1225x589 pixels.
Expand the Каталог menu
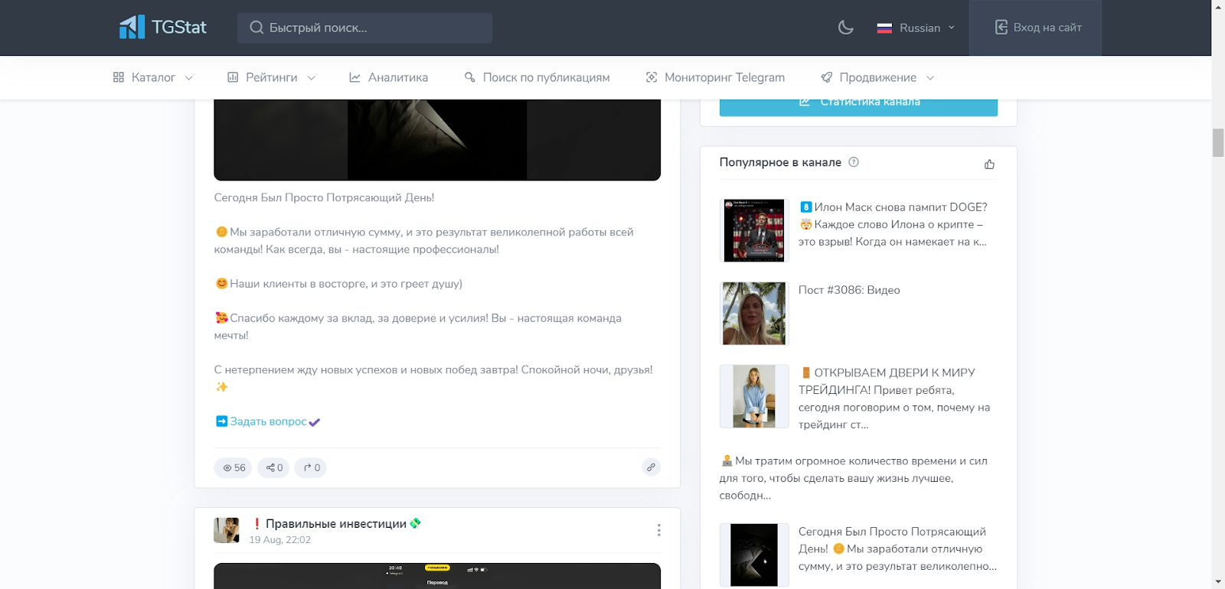tap(152, 77)
